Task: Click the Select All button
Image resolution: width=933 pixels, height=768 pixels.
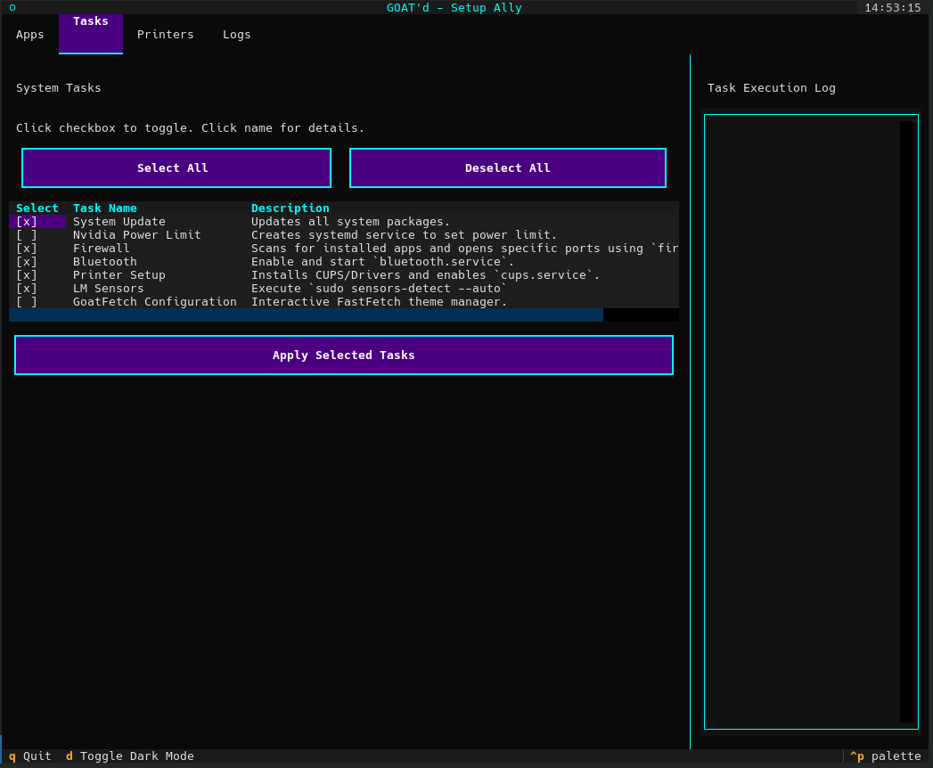Action: coord(176,167)
